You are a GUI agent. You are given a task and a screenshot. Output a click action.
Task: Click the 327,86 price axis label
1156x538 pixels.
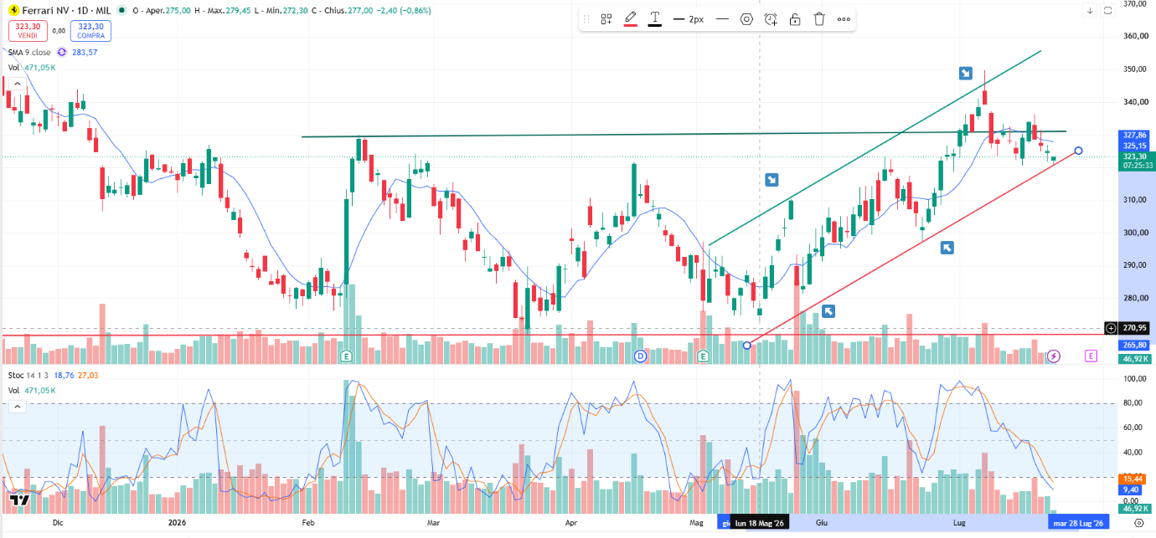tap(1135, 135)
